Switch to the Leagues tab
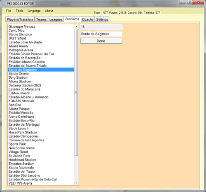 (56, 19)
